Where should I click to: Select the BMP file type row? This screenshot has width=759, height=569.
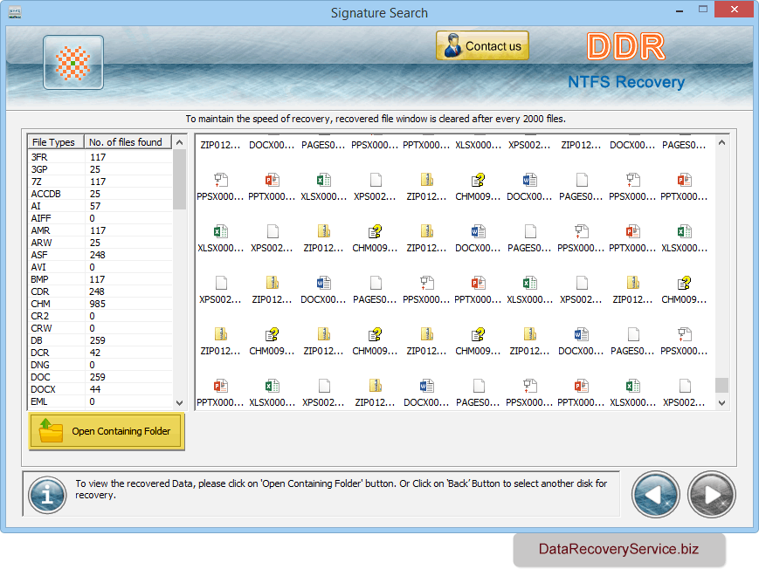[100, 279]
